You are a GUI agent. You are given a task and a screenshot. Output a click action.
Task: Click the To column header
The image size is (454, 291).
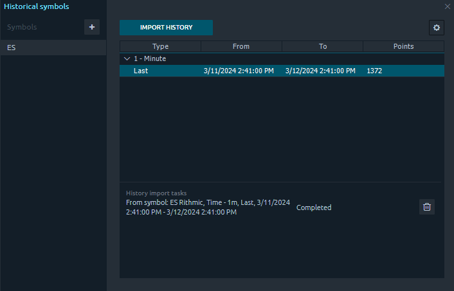[322, 46]
